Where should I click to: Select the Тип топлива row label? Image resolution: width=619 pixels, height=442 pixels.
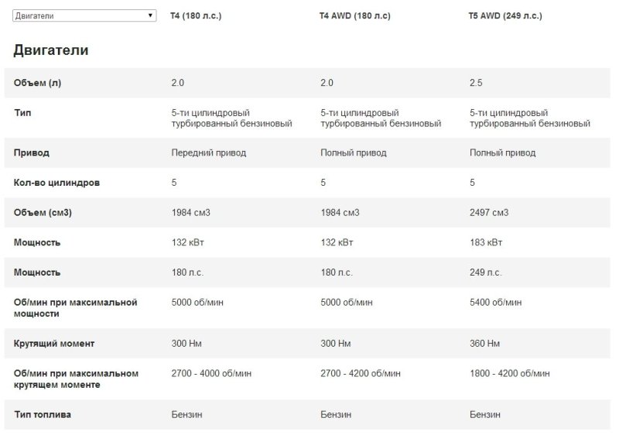43,415
